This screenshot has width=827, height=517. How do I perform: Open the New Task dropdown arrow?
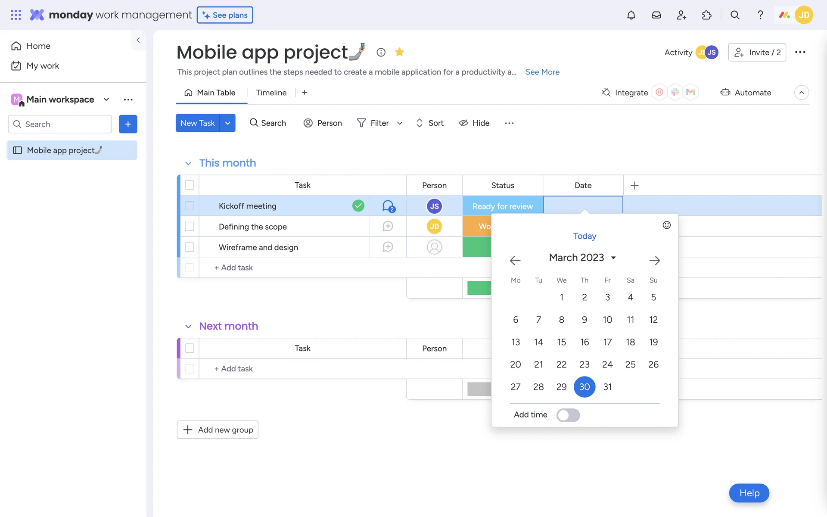[227, 123]
